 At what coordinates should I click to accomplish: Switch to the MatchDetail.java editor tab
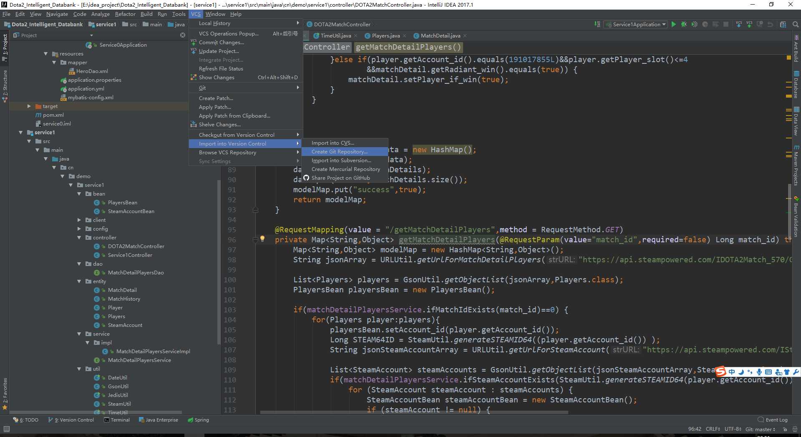point(440,36)
